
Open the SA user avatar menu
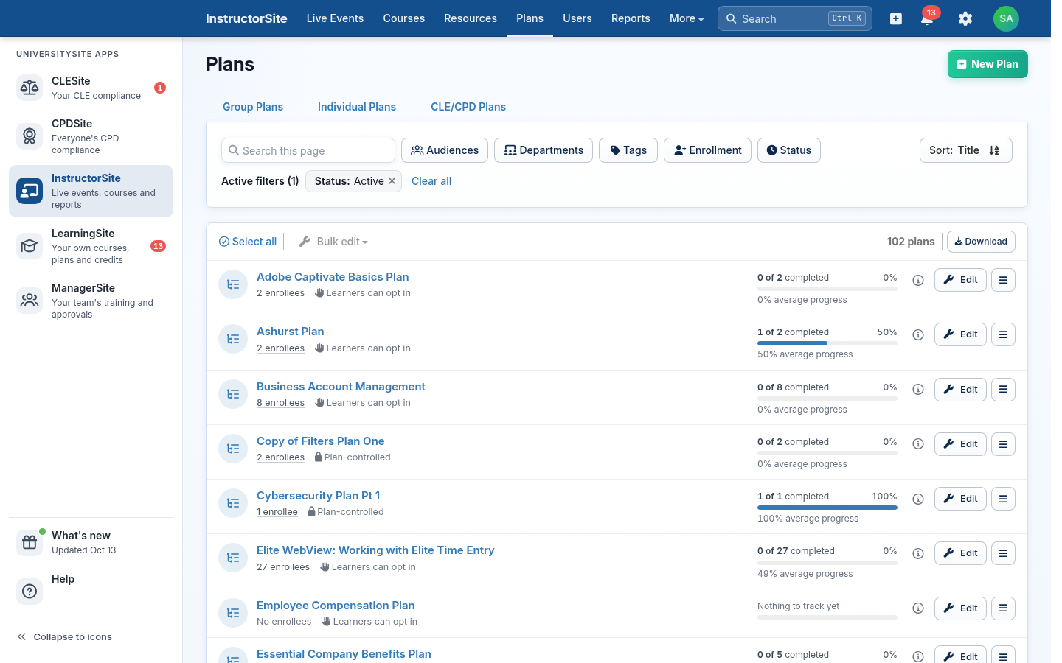coord(1006,18)
